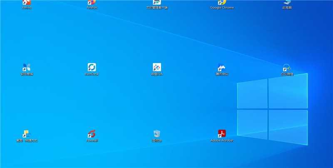
Task: Click the "Foxmail" label text
Action: [92, 141]
